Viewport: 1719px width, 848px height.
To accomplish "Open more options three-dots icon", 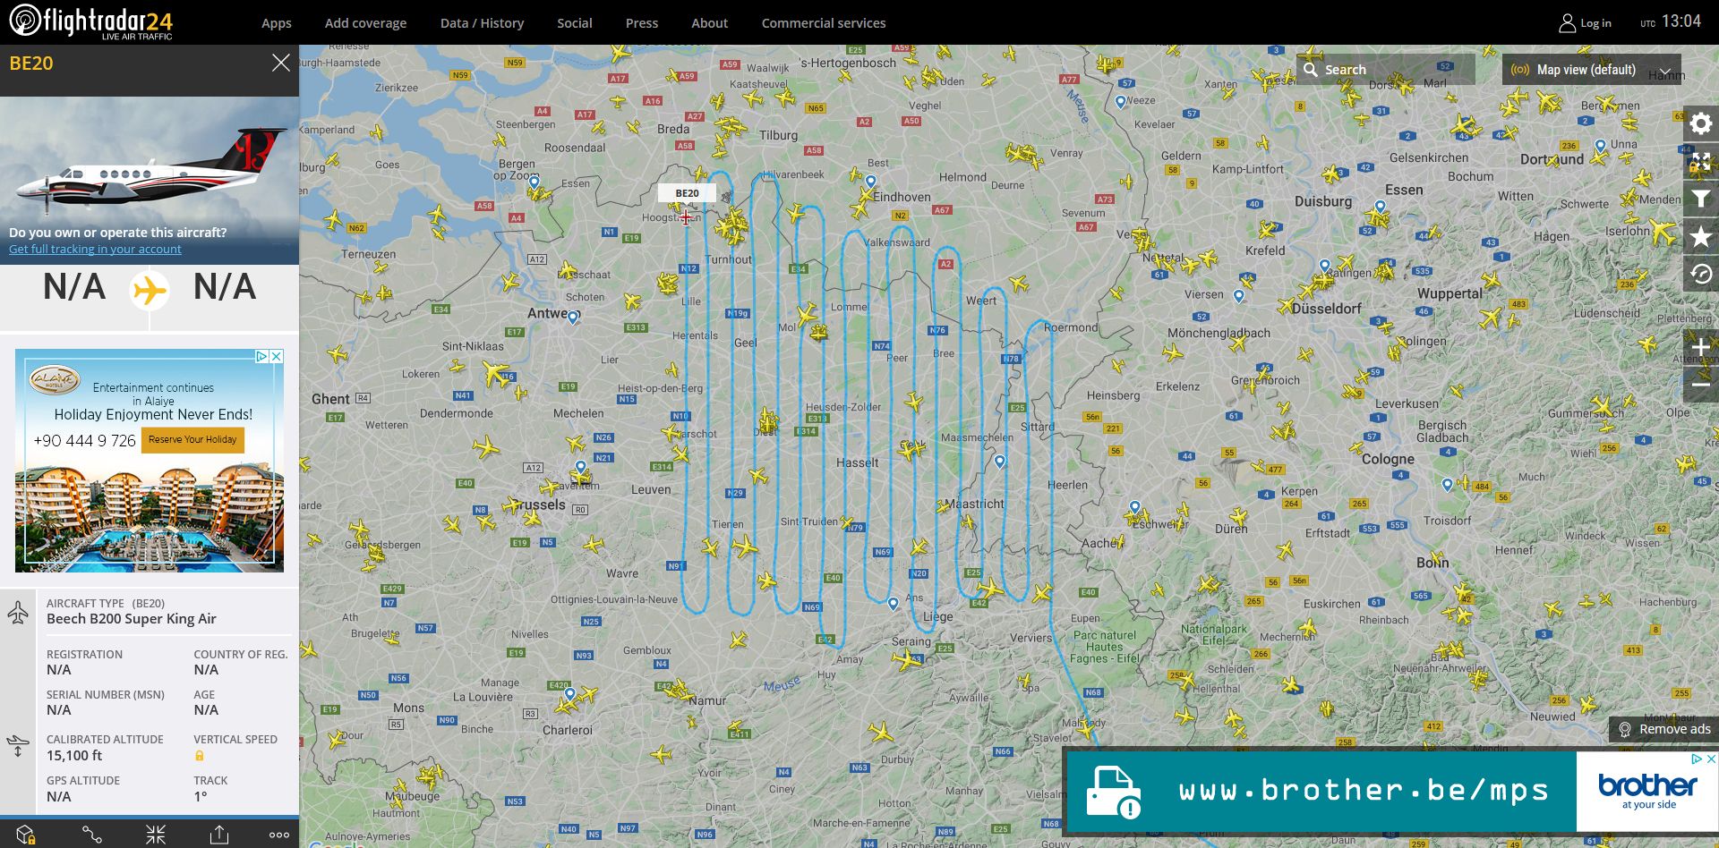I will pyautogui.click(x=279, y=835).
